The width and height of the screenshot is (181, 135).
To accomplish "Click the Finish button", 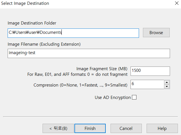I will tap(90, 128).
